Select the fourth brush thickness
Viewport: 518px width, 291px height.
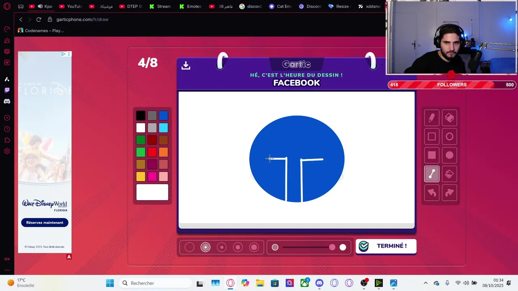click(238, 247)
